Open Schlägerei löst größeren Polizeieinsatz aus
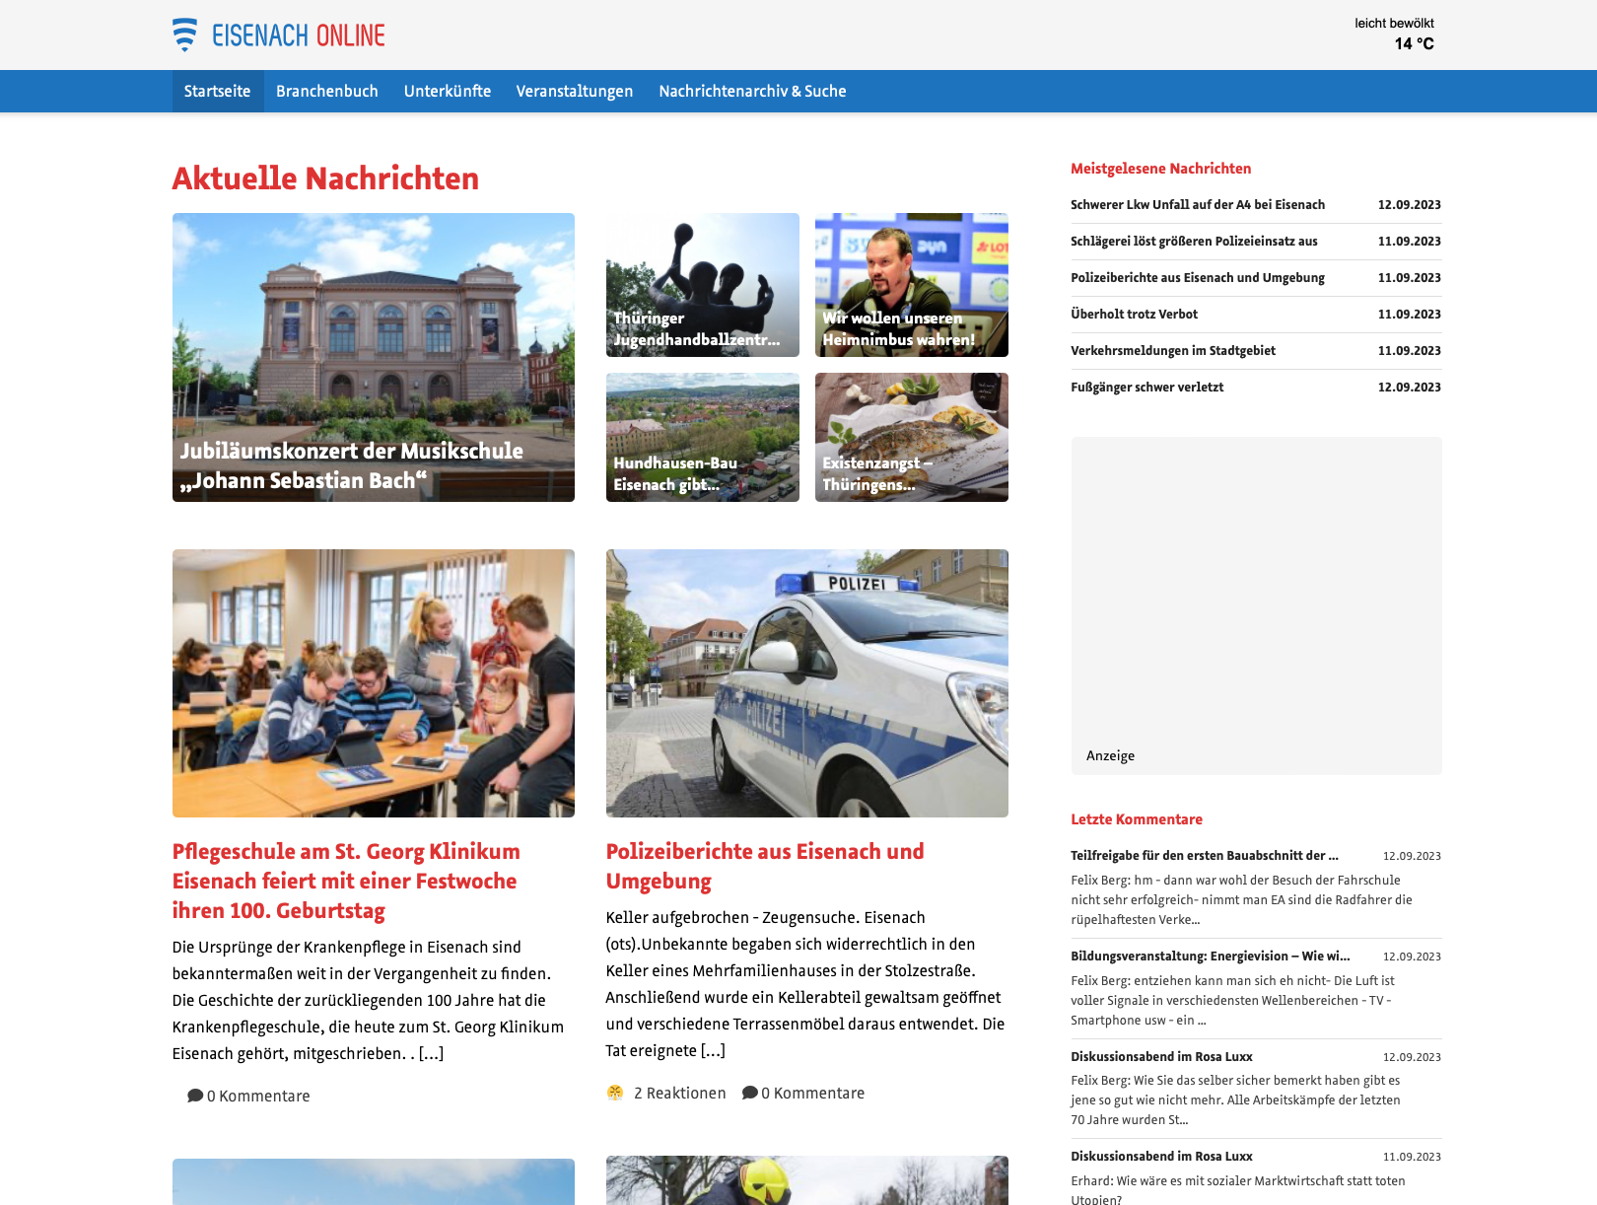This screenshot has width=1597, height=1205. [x=1194, y=241]
